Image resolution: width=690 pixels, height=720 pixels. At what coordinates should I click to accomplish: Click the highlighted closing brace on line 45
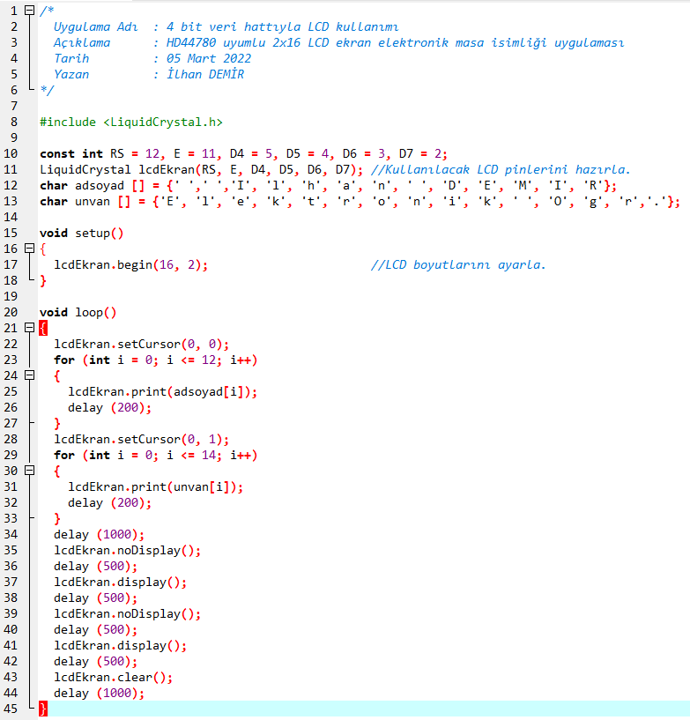point(43,709)
